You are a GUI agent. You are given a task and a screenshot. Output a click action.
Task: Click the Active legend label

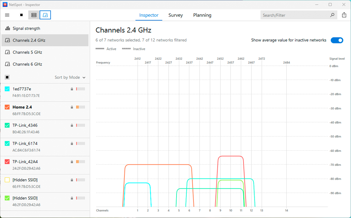coord(112,49)
